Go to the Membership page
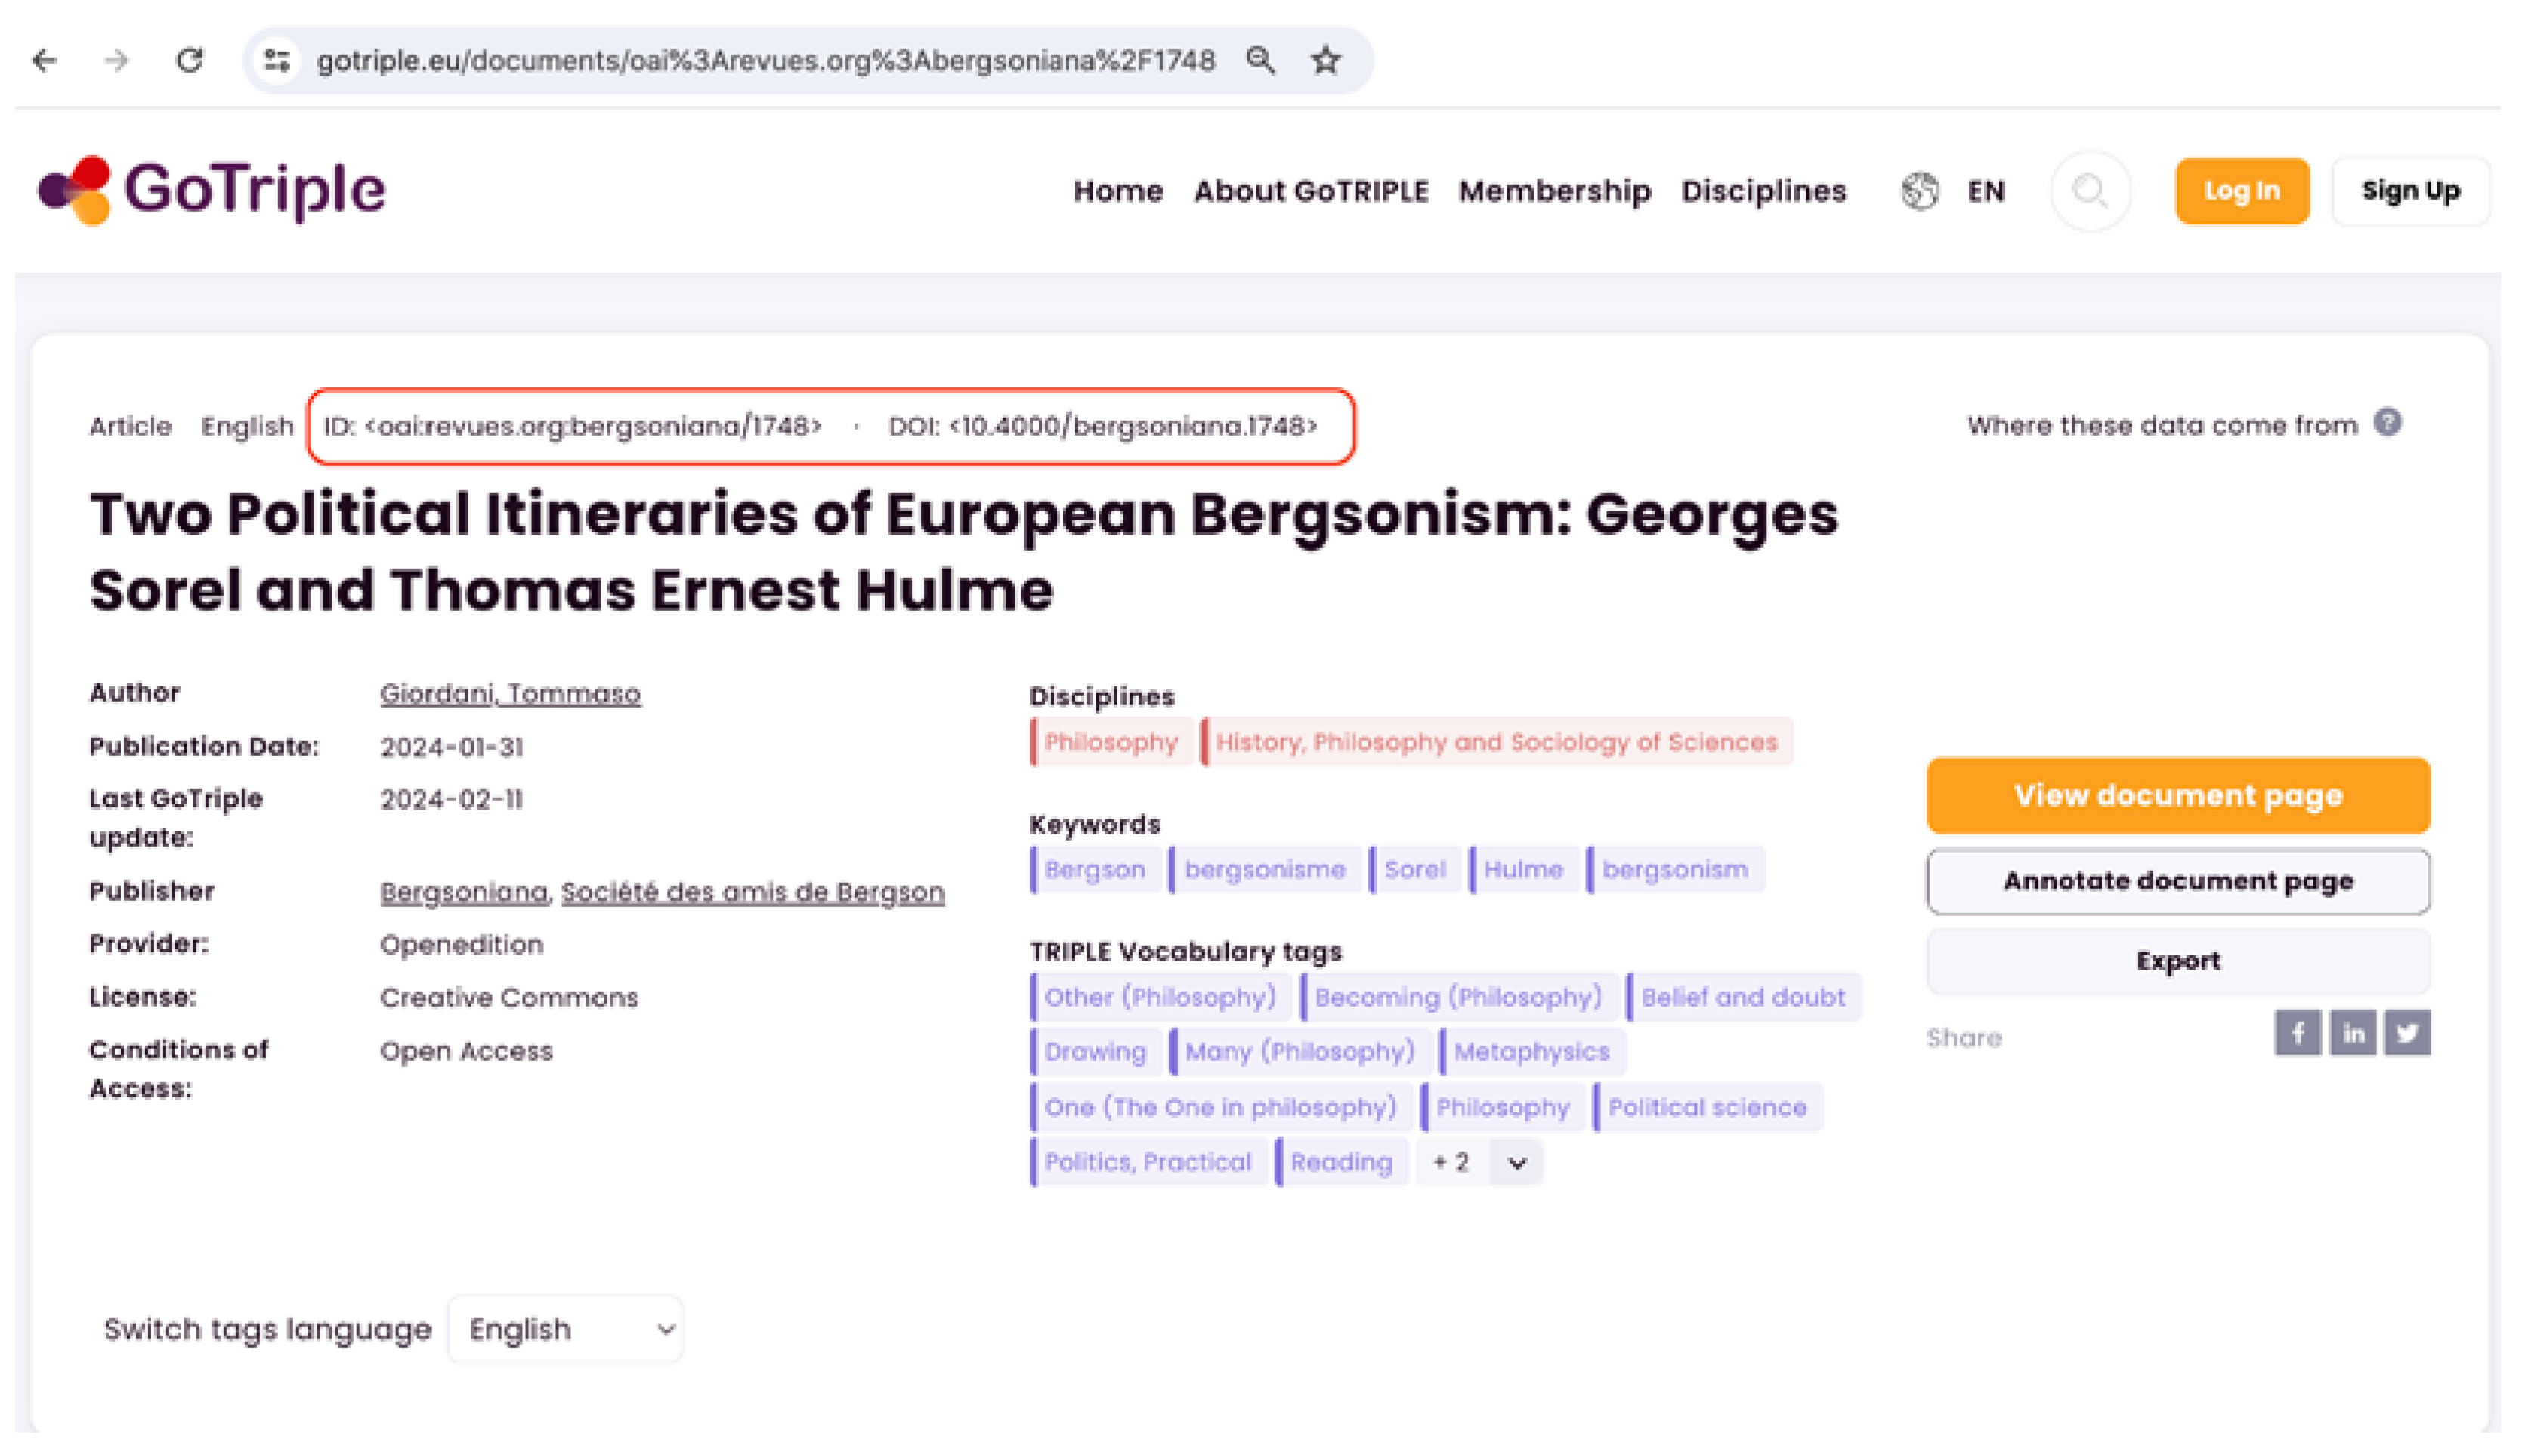 pos(1555,191)
